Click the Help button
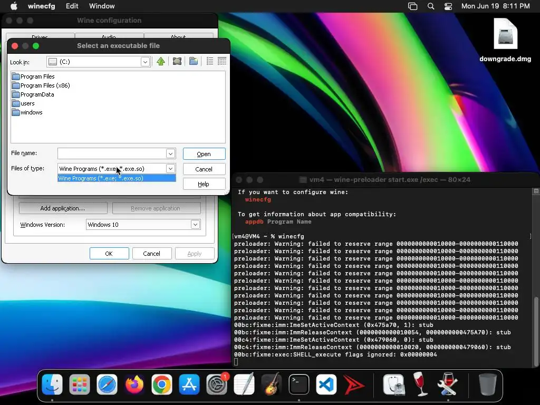Image resolution: width=540 pixels, height=405 pixels. (x=204, y=184)
